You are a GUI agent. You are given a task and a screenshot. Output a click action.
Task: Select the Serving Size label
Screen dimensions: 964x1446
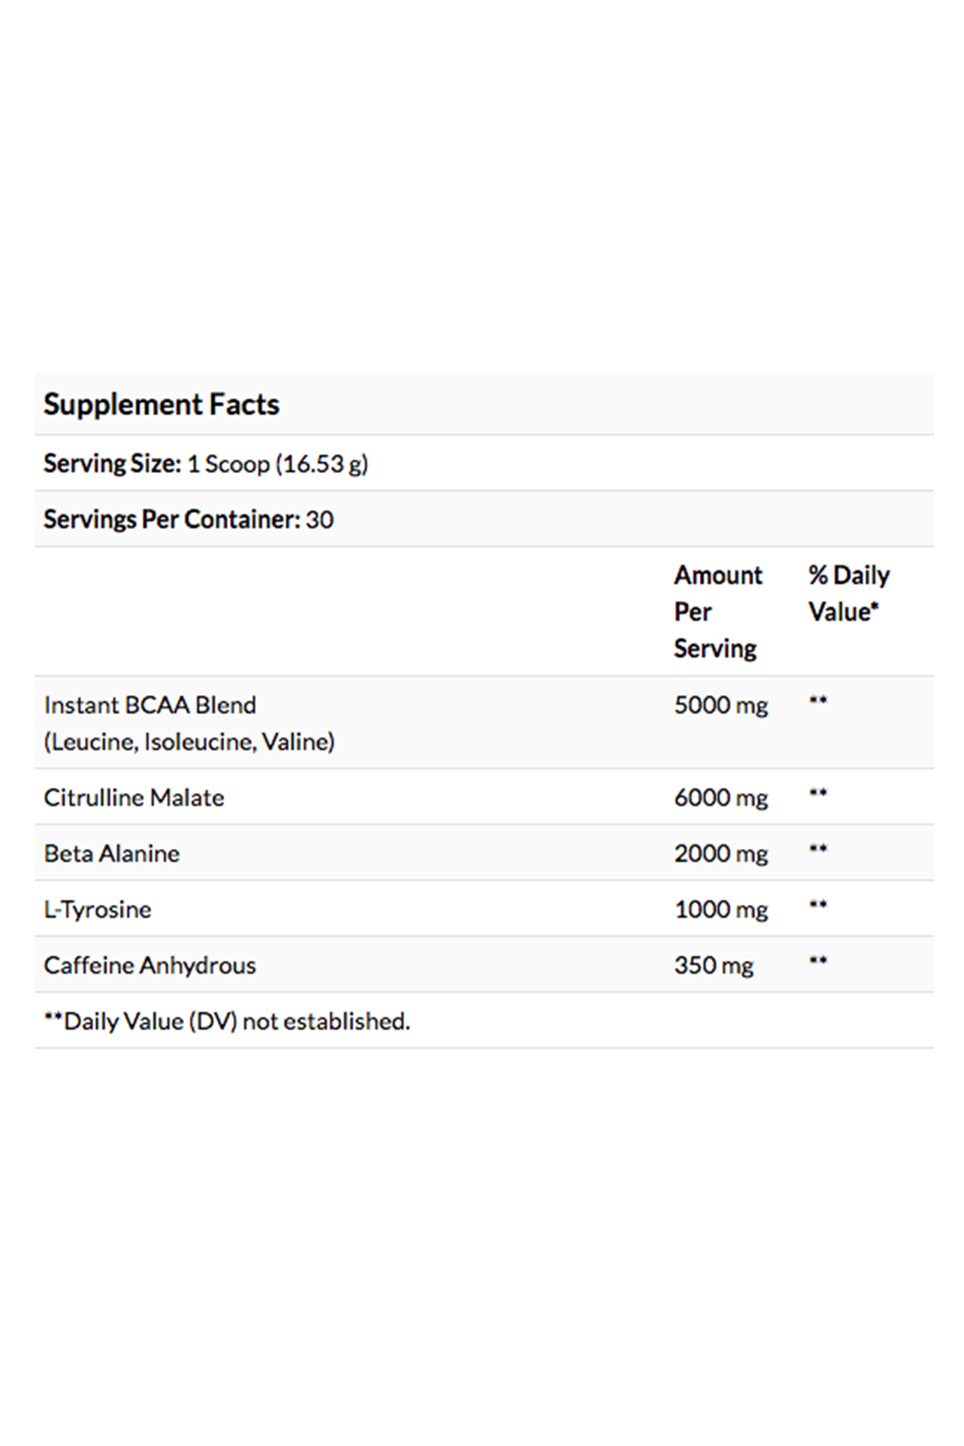[112, 464]
